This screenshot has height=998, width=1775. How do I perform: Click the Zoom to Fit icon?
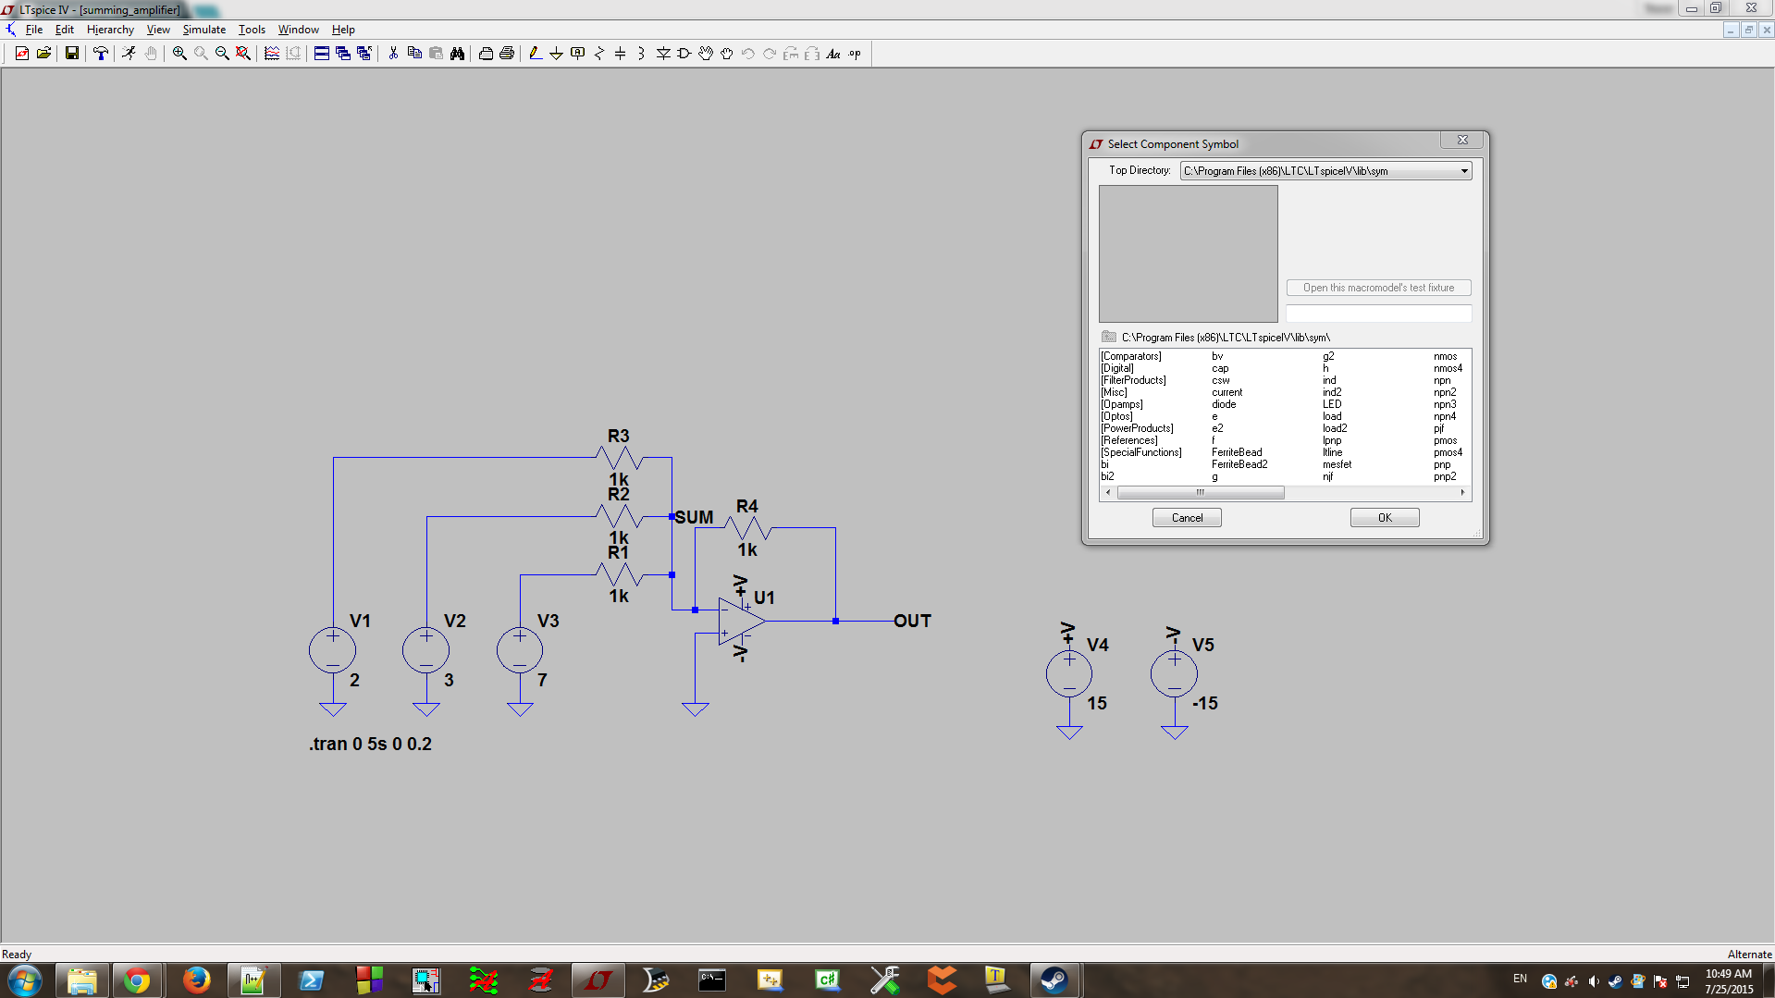(243, 54)
